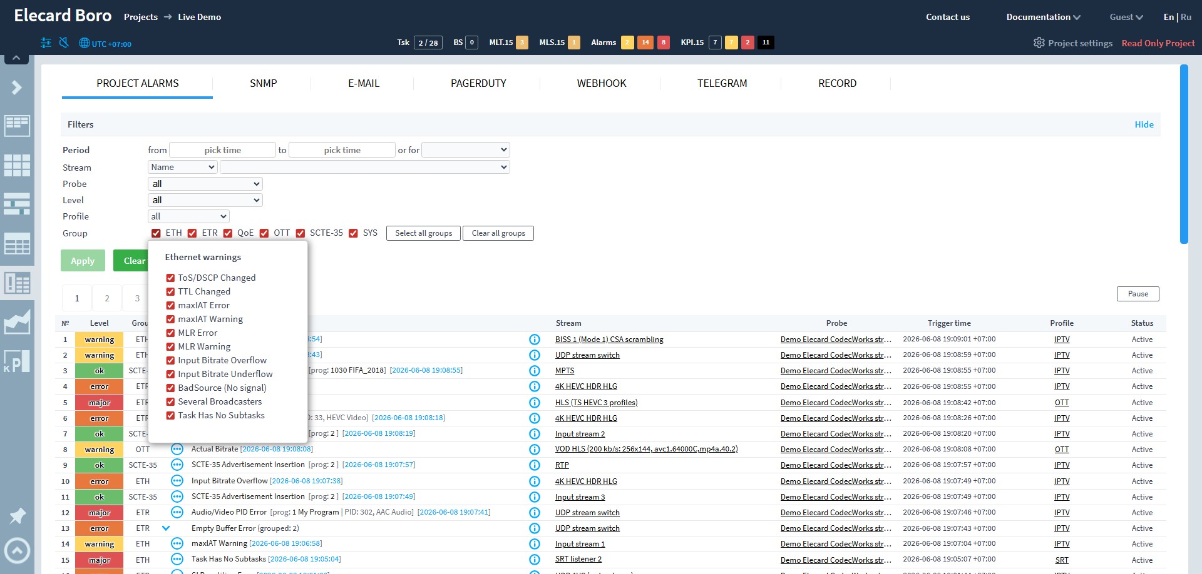Switch to the E-MAIL tab
The height and width of the screenshot is (574, 1202).
pos(364,83)
